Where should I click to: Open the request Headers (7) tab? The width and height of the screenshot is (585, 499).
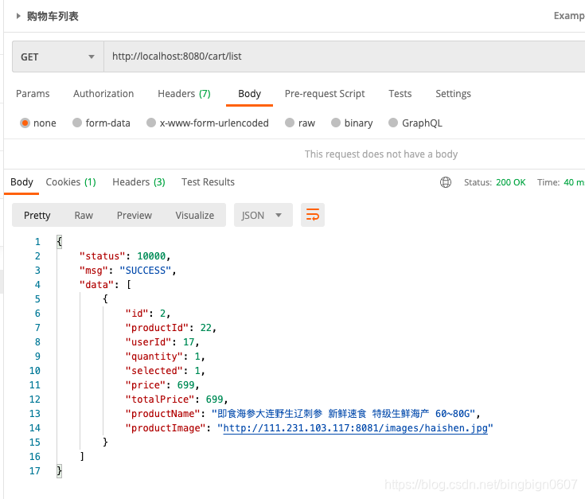[184, 94]
